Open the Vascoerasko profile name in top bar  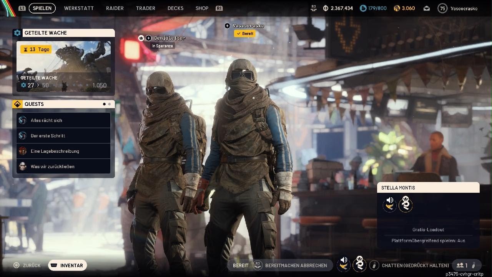(464, 8)
